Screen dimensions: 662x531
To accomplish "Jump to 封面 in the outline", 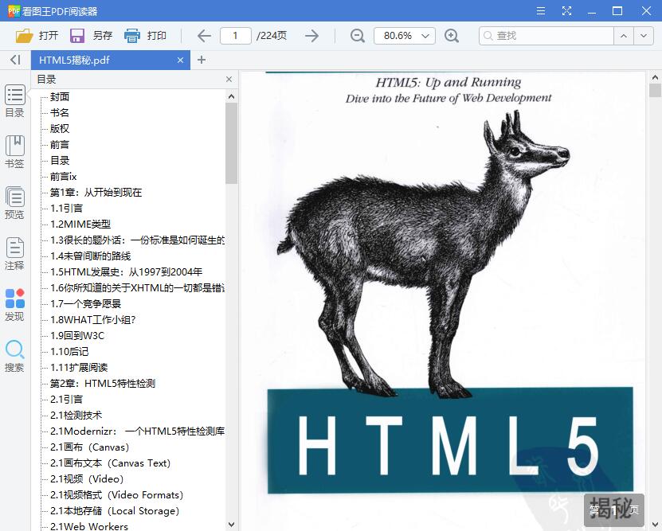I will pos(60,97).
